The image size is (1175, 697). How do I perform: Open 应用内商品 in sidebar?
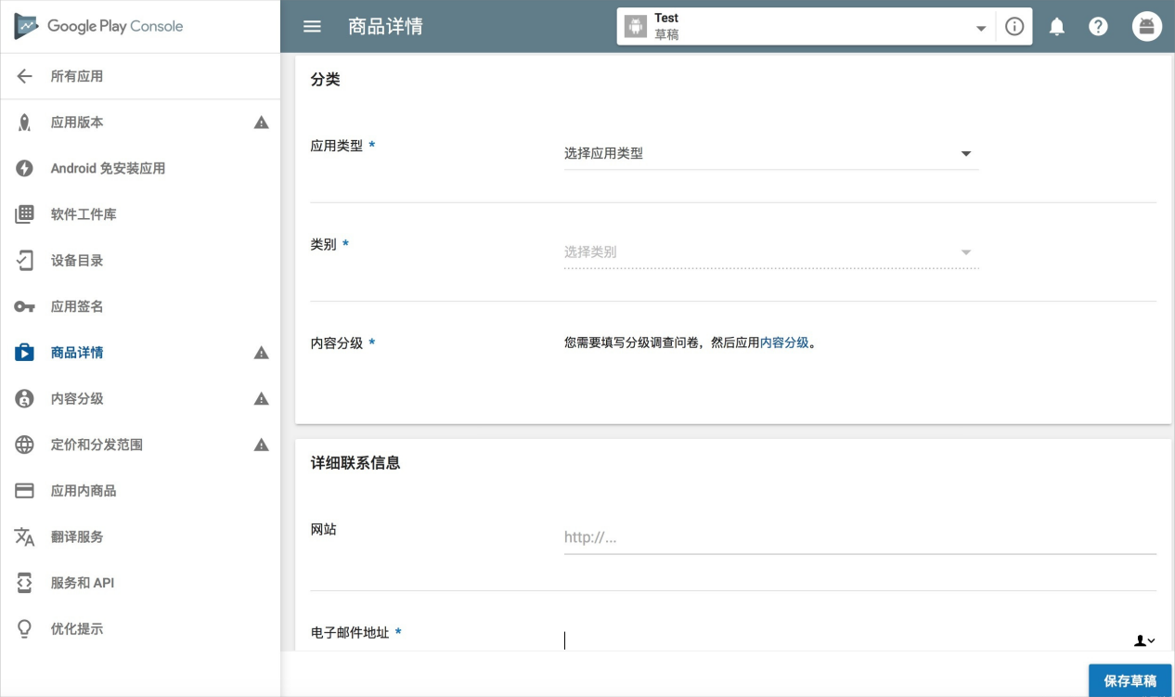tap(84, 491)
